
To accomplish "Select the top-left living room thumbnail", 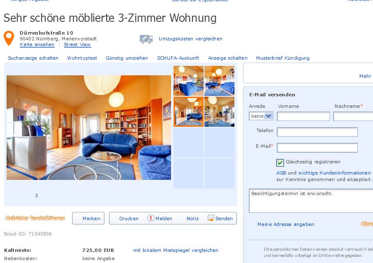I will 188,81.
